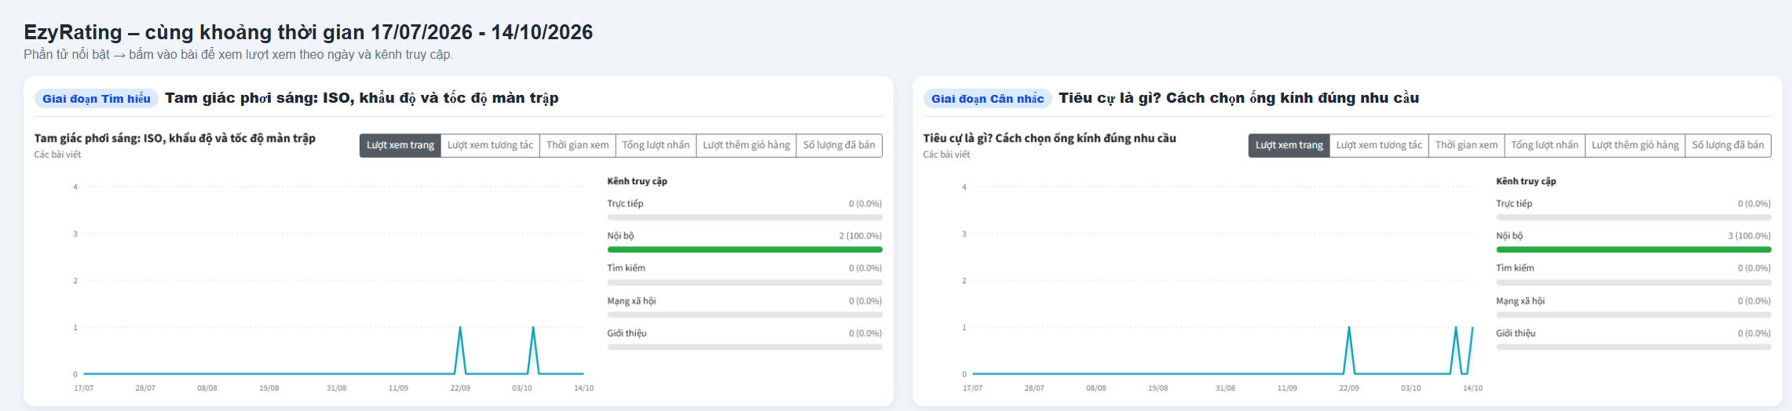
Task: Click the 'Giai đoạn Cân nhắc' badge
Action: [x=987, y=99]
